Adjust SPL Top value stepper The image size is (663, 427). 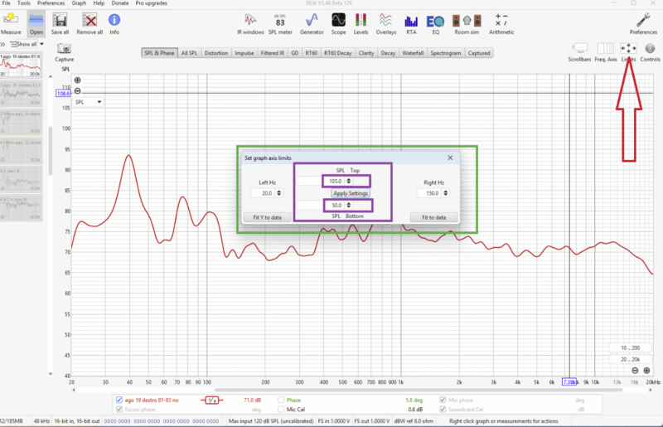[x=348, y=181]
